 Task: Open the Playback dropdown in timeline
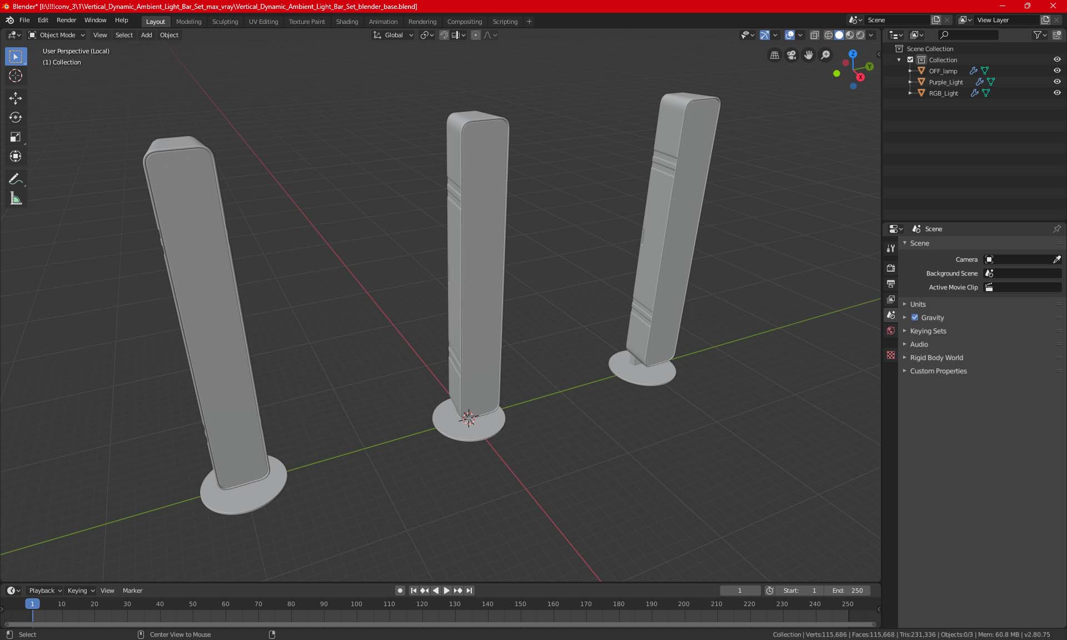click(45, 591)
